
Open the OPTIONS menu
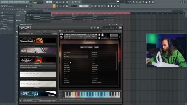pos(20,2)
